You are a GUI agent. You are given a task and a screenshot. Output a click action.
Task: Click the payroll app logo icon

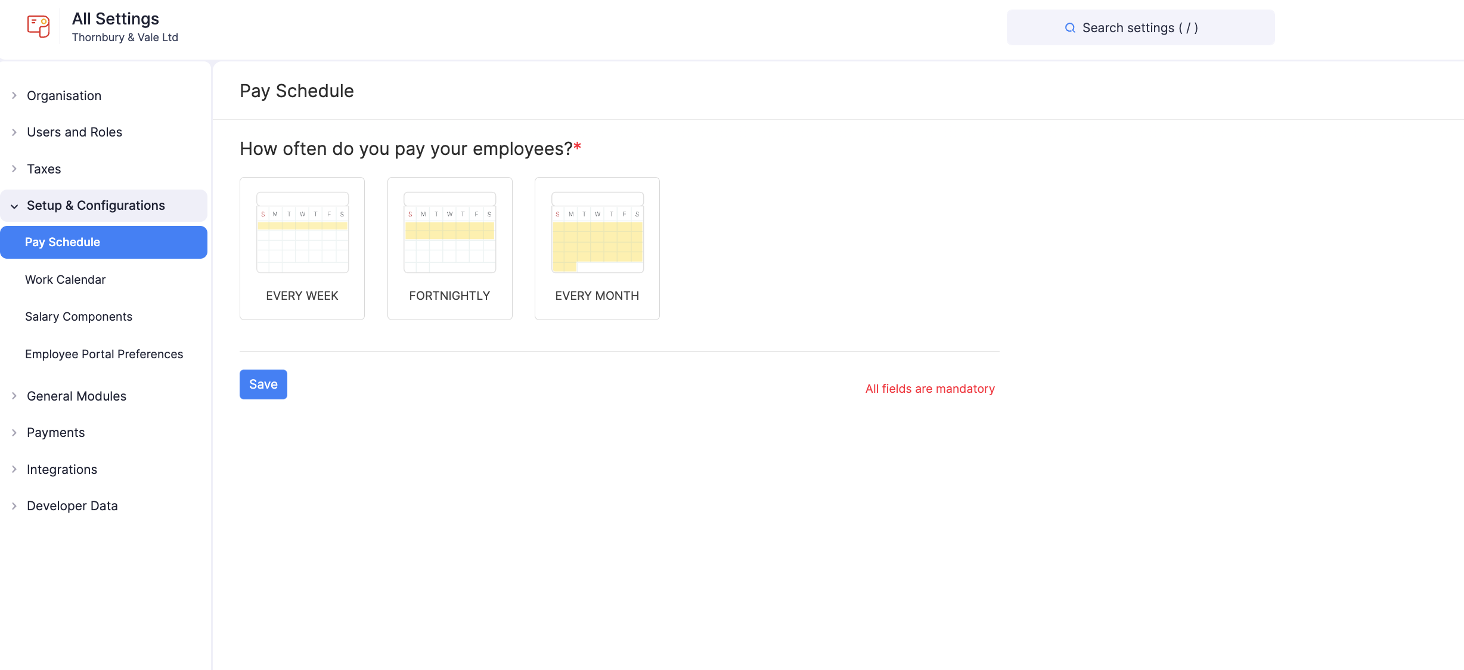(x=39, y=27)
